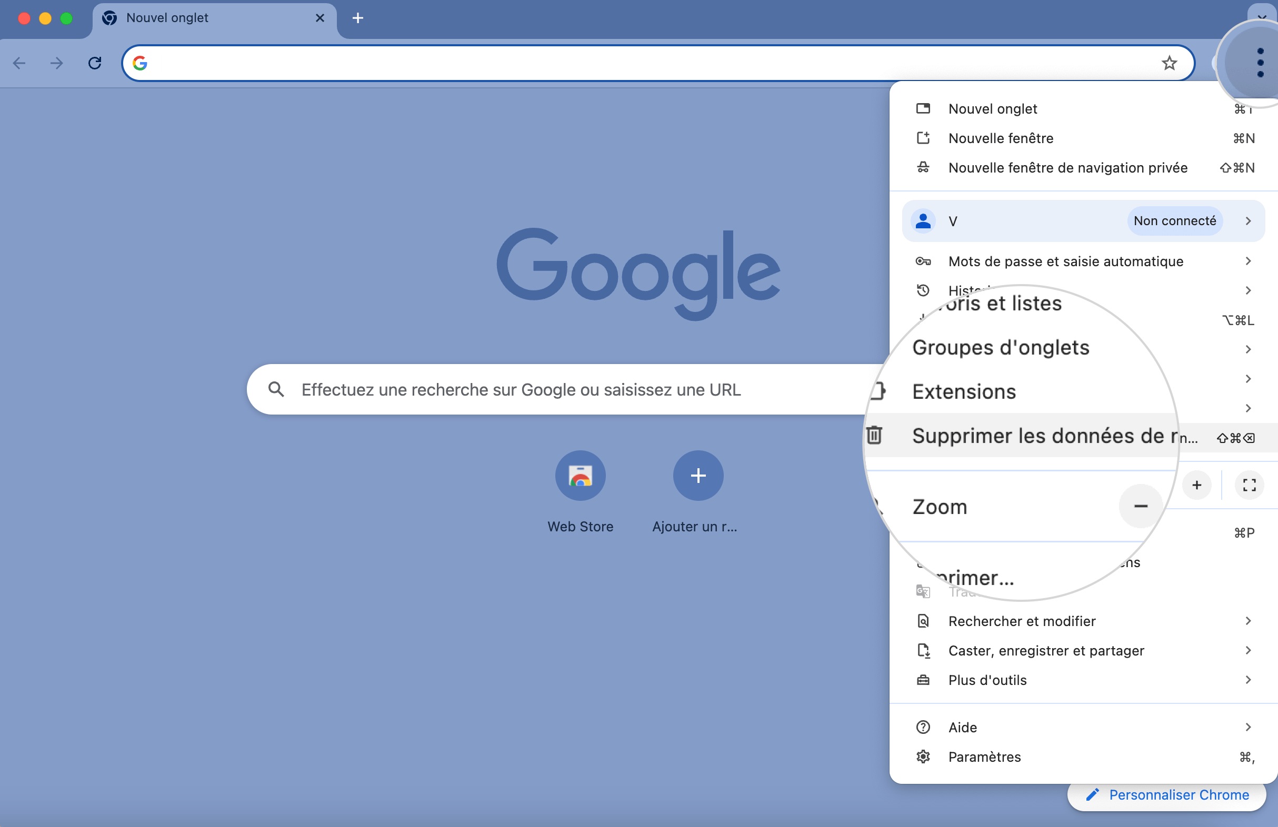Click the grayed Traduire translate icon
Viewport: 1278px width, 827px height.
click(923, 591)
